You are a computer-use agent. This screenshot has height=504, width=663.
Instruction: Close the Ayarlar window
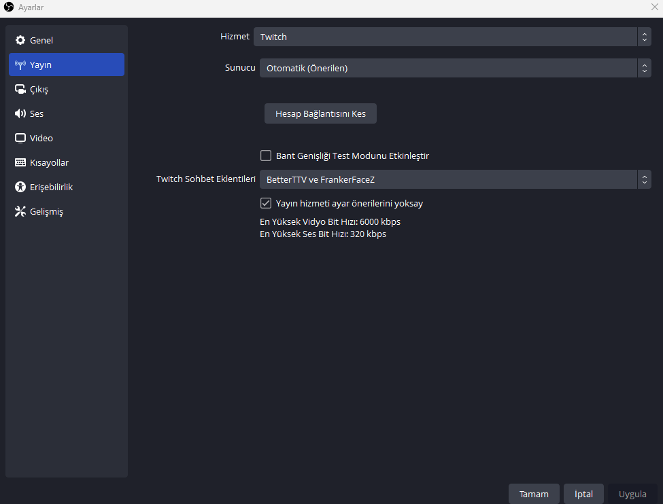655,7
